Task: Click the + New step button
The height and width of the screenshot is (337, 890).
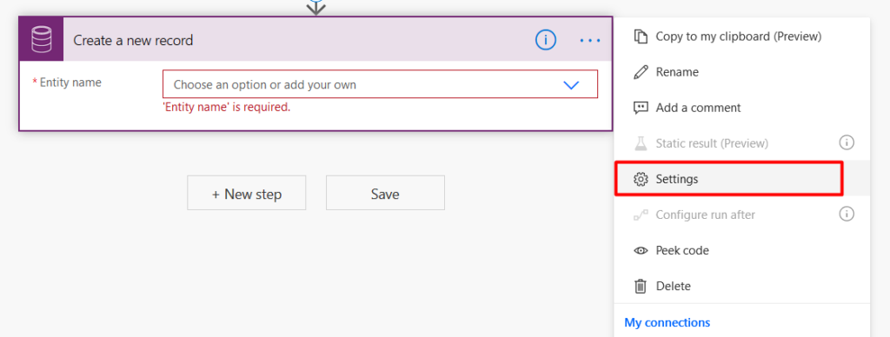Action: 246,193
